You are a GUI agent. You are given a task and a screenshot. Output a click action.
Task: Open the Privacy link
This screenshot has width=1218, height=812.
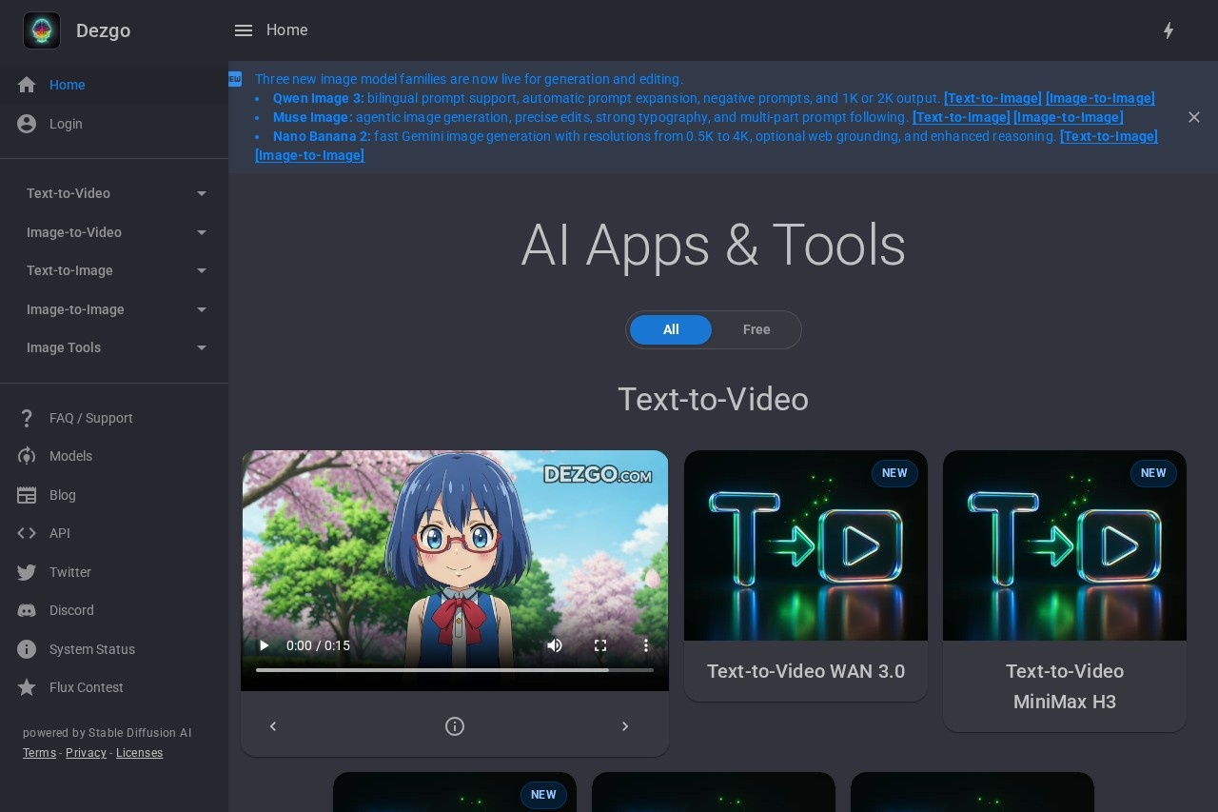86,753
